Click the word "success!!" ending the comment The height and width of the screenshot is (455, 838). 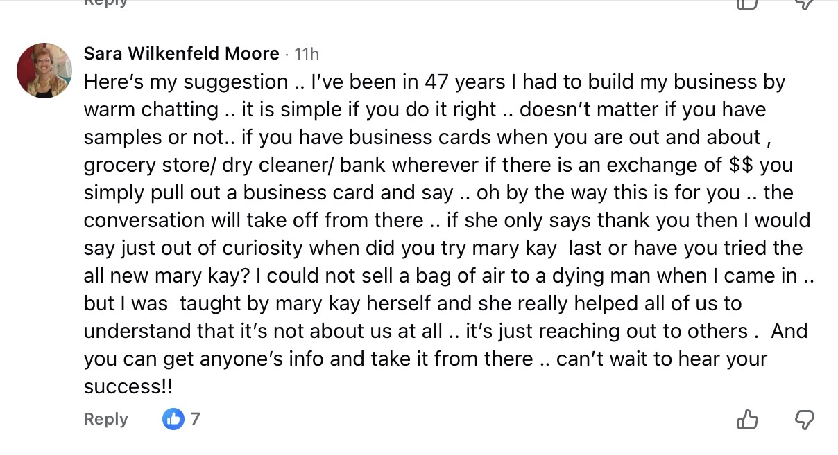point(128,386)
